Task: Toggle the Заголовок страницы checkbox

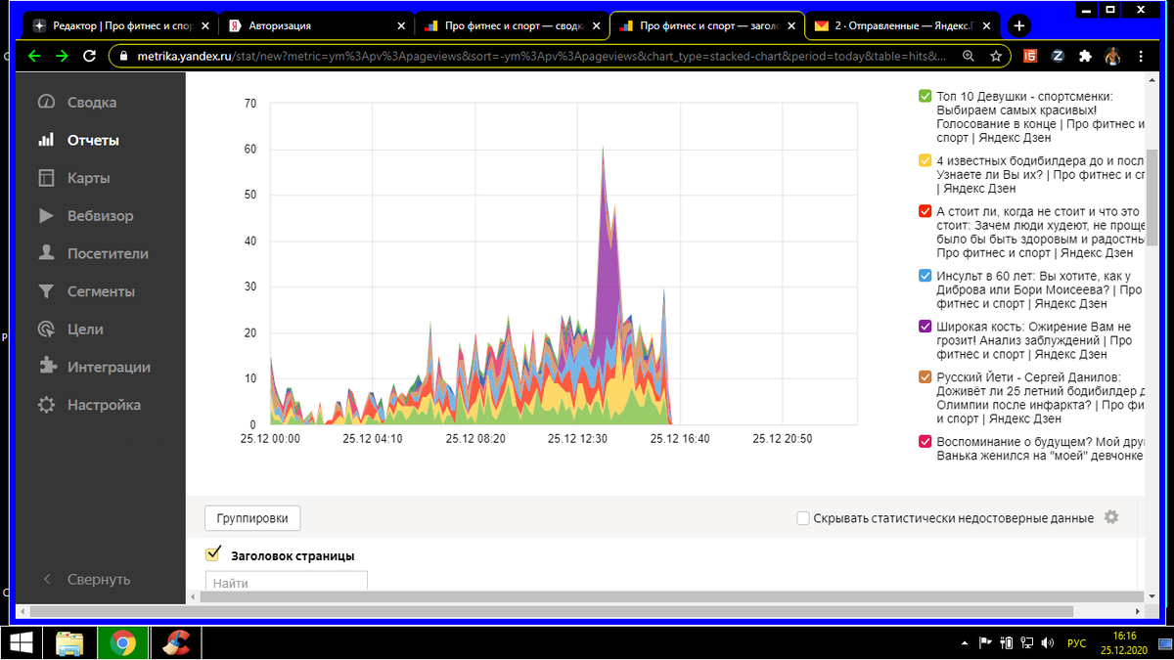Action: pos(213,554)
